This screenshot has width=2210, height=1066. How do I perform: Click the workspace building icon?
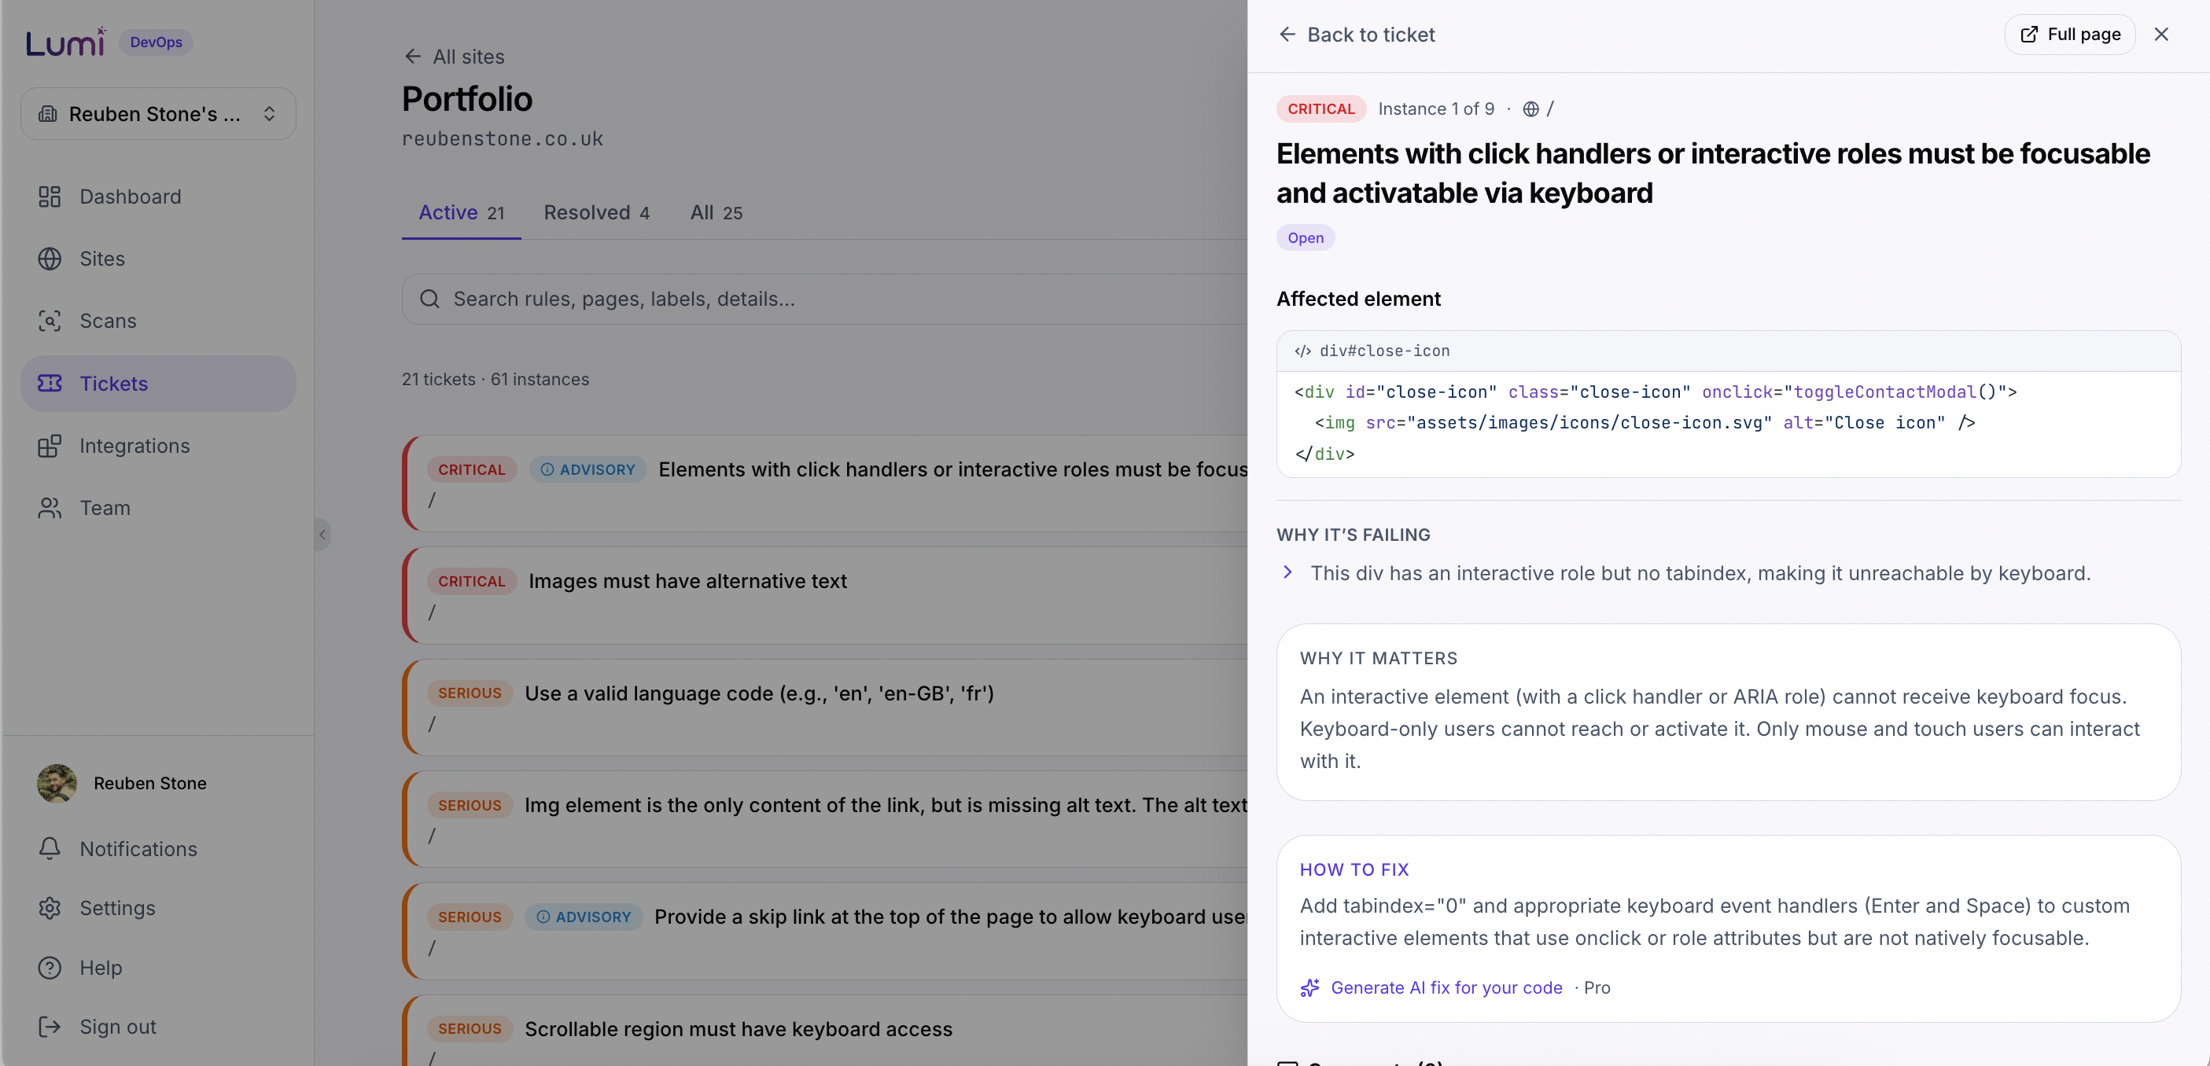pos(48,114)
